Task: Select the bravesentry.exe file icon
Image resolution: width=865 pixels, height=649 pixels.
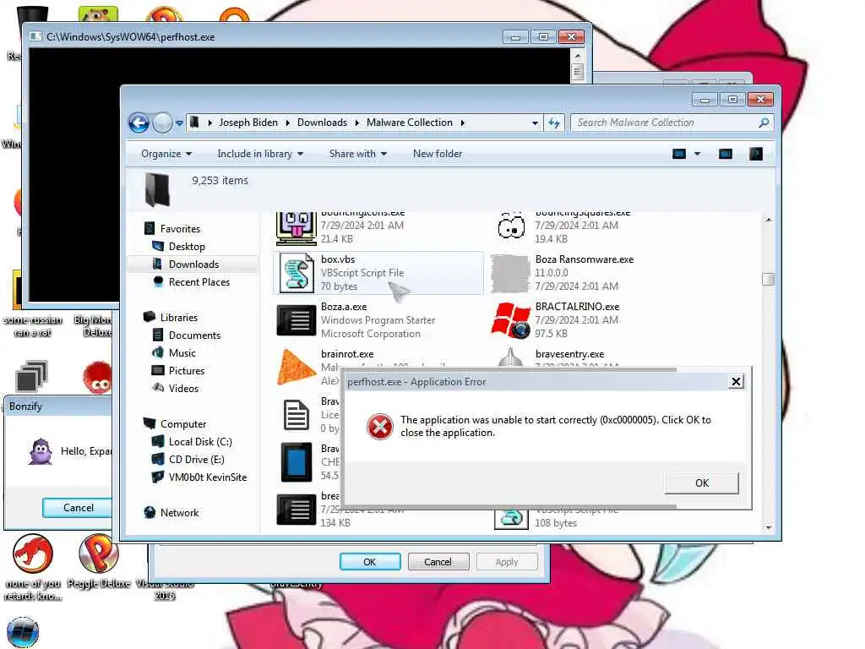Action: (511, 357)
